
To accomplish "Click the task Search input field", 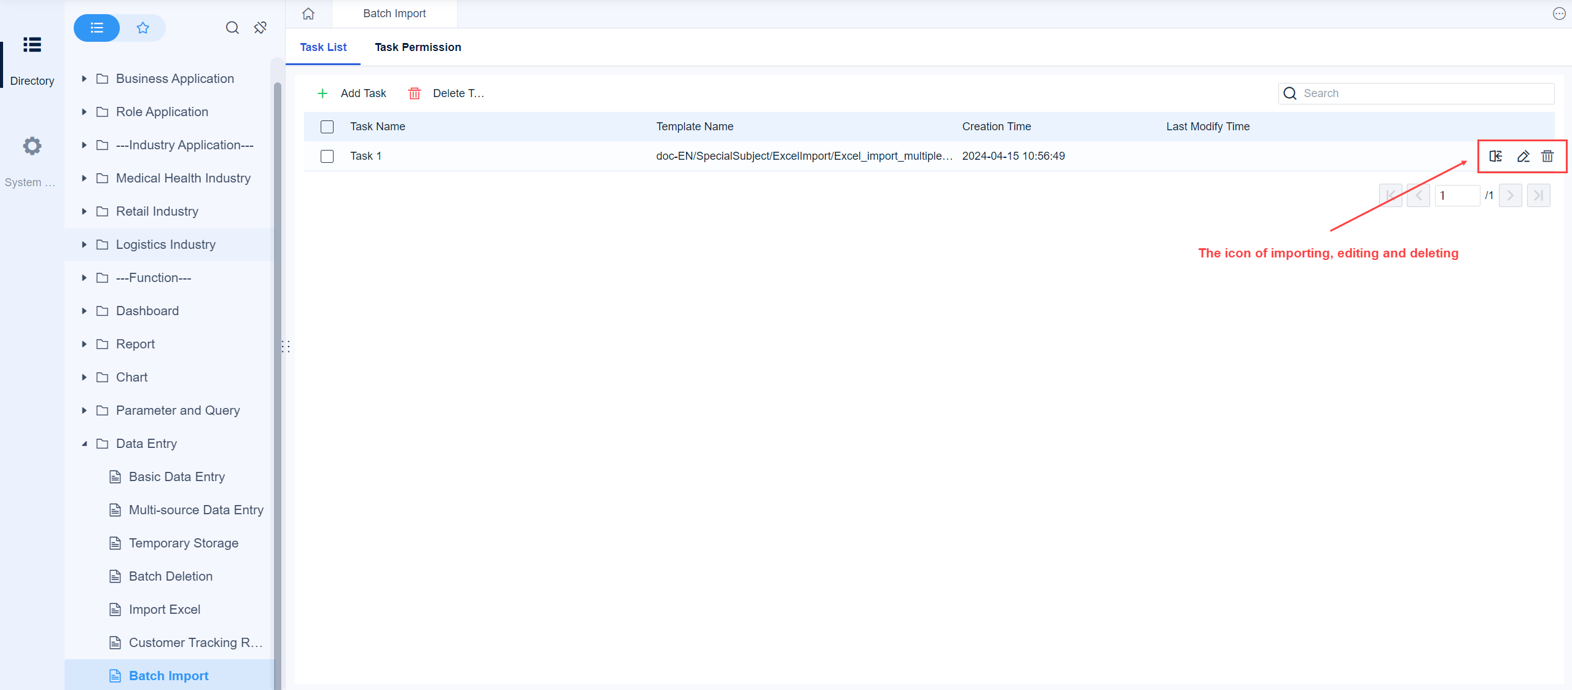I will pos(1416,93).
